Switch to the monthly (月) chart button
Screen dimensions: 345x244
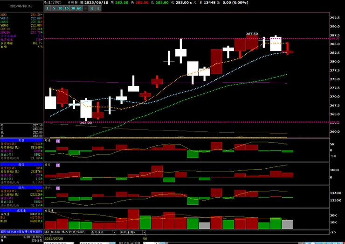[x=98, y=8]
